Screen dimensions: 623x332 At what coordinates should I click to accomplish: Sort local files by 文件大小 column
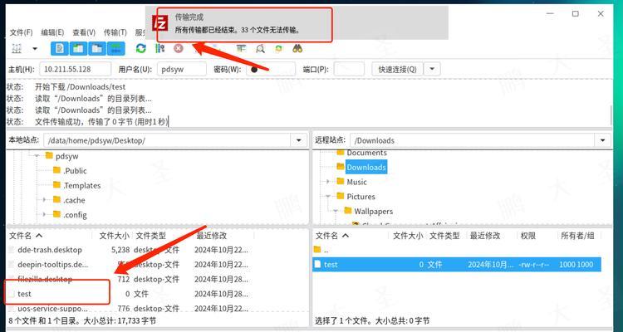tap(114, 236)
